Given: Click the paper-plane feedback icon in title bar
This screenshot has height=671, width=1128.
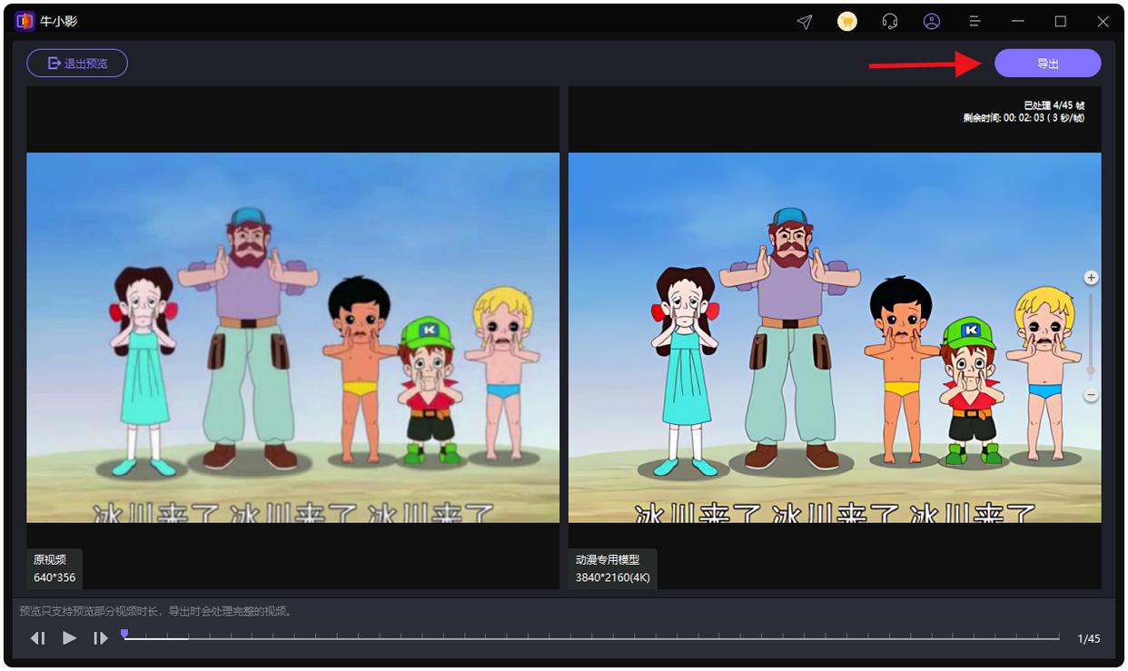Looking at the screenshot, I should [x=804, y=22].
